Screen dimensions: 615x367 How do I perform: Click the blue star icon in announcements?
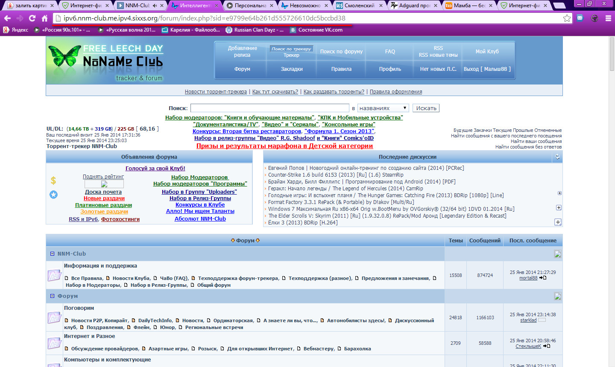click(53, 195)
